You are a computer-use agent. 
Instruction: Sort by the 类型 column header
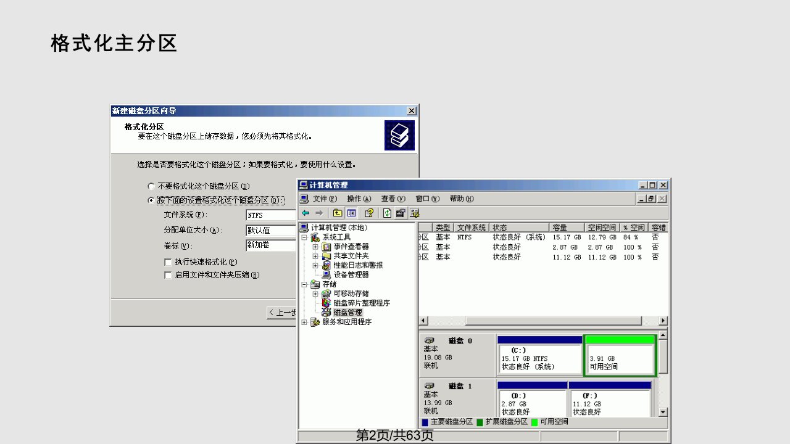click(x=443, y=228)
